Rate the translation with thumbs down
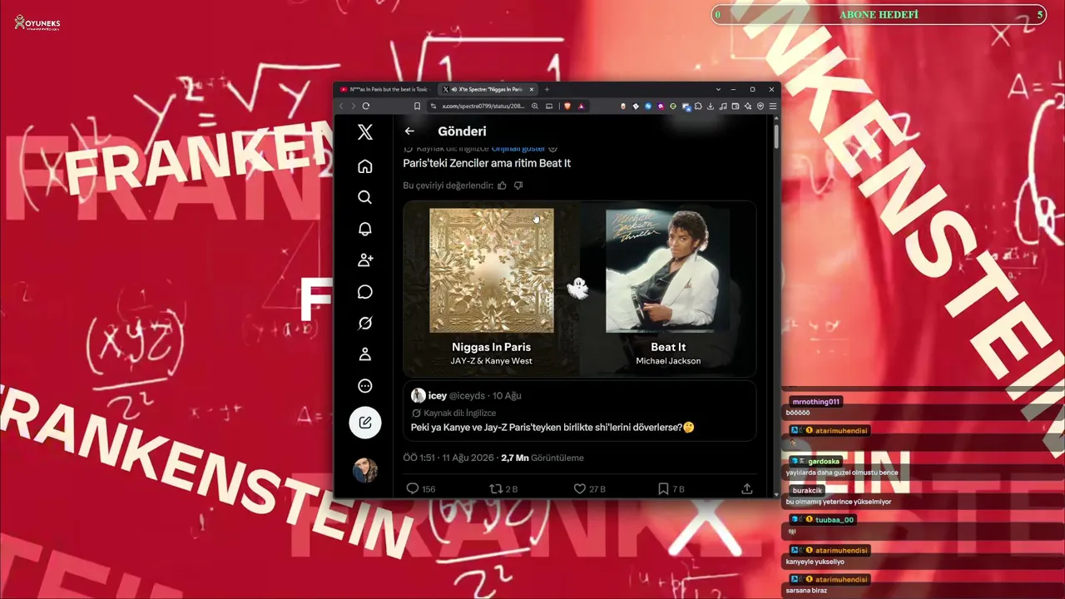Screen dimensions: 1065x599 pyautogui.click(x=518, y=186)
